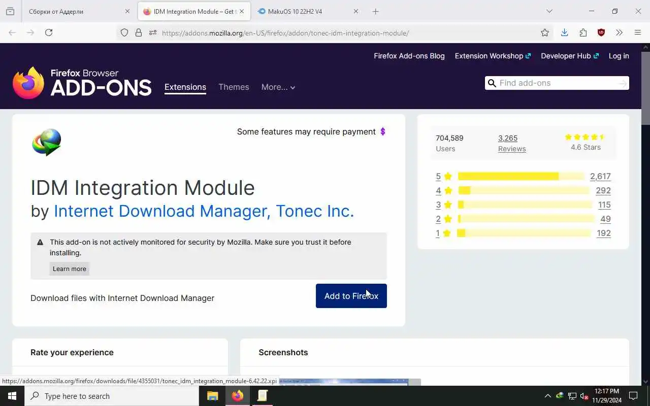Screen dimensions: 650x406
Task: Show hidden system tray icons
Action: [x=547, y=396]
